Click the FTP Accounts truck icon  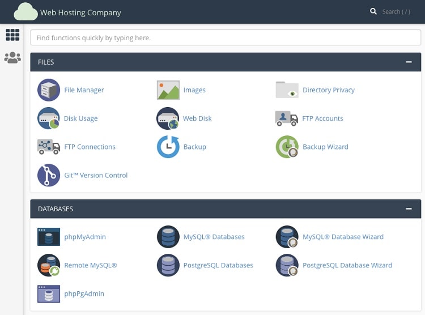coord(287,118)
